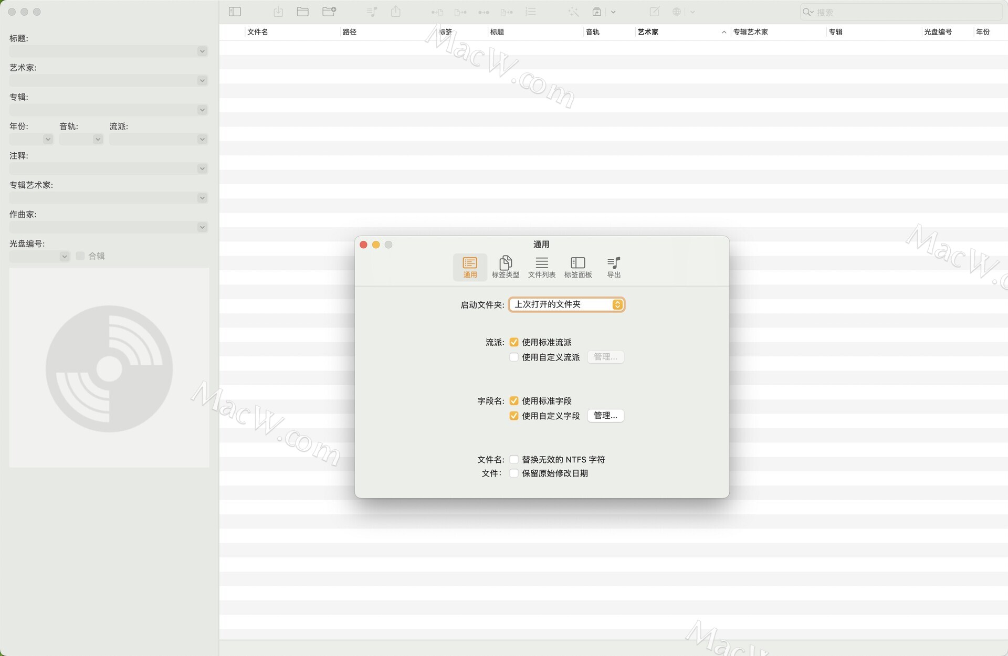Screen dimensions: 1008x656
Task: Enable 保留原始修改日期 checkbox
Action: 514,473
